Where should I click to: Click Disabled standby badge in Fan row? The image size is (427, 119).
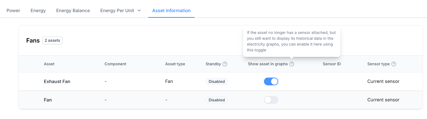click(216, 100)
